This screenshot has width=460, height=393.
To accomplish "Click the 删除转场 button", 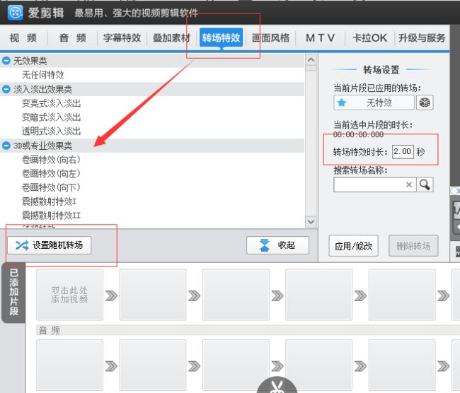I will click(x=413, y=245).
